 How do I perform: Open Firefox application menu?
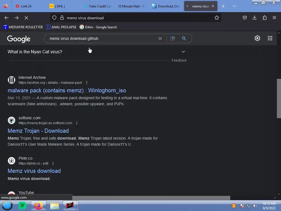pyautogui.click(x=274, y=18)
